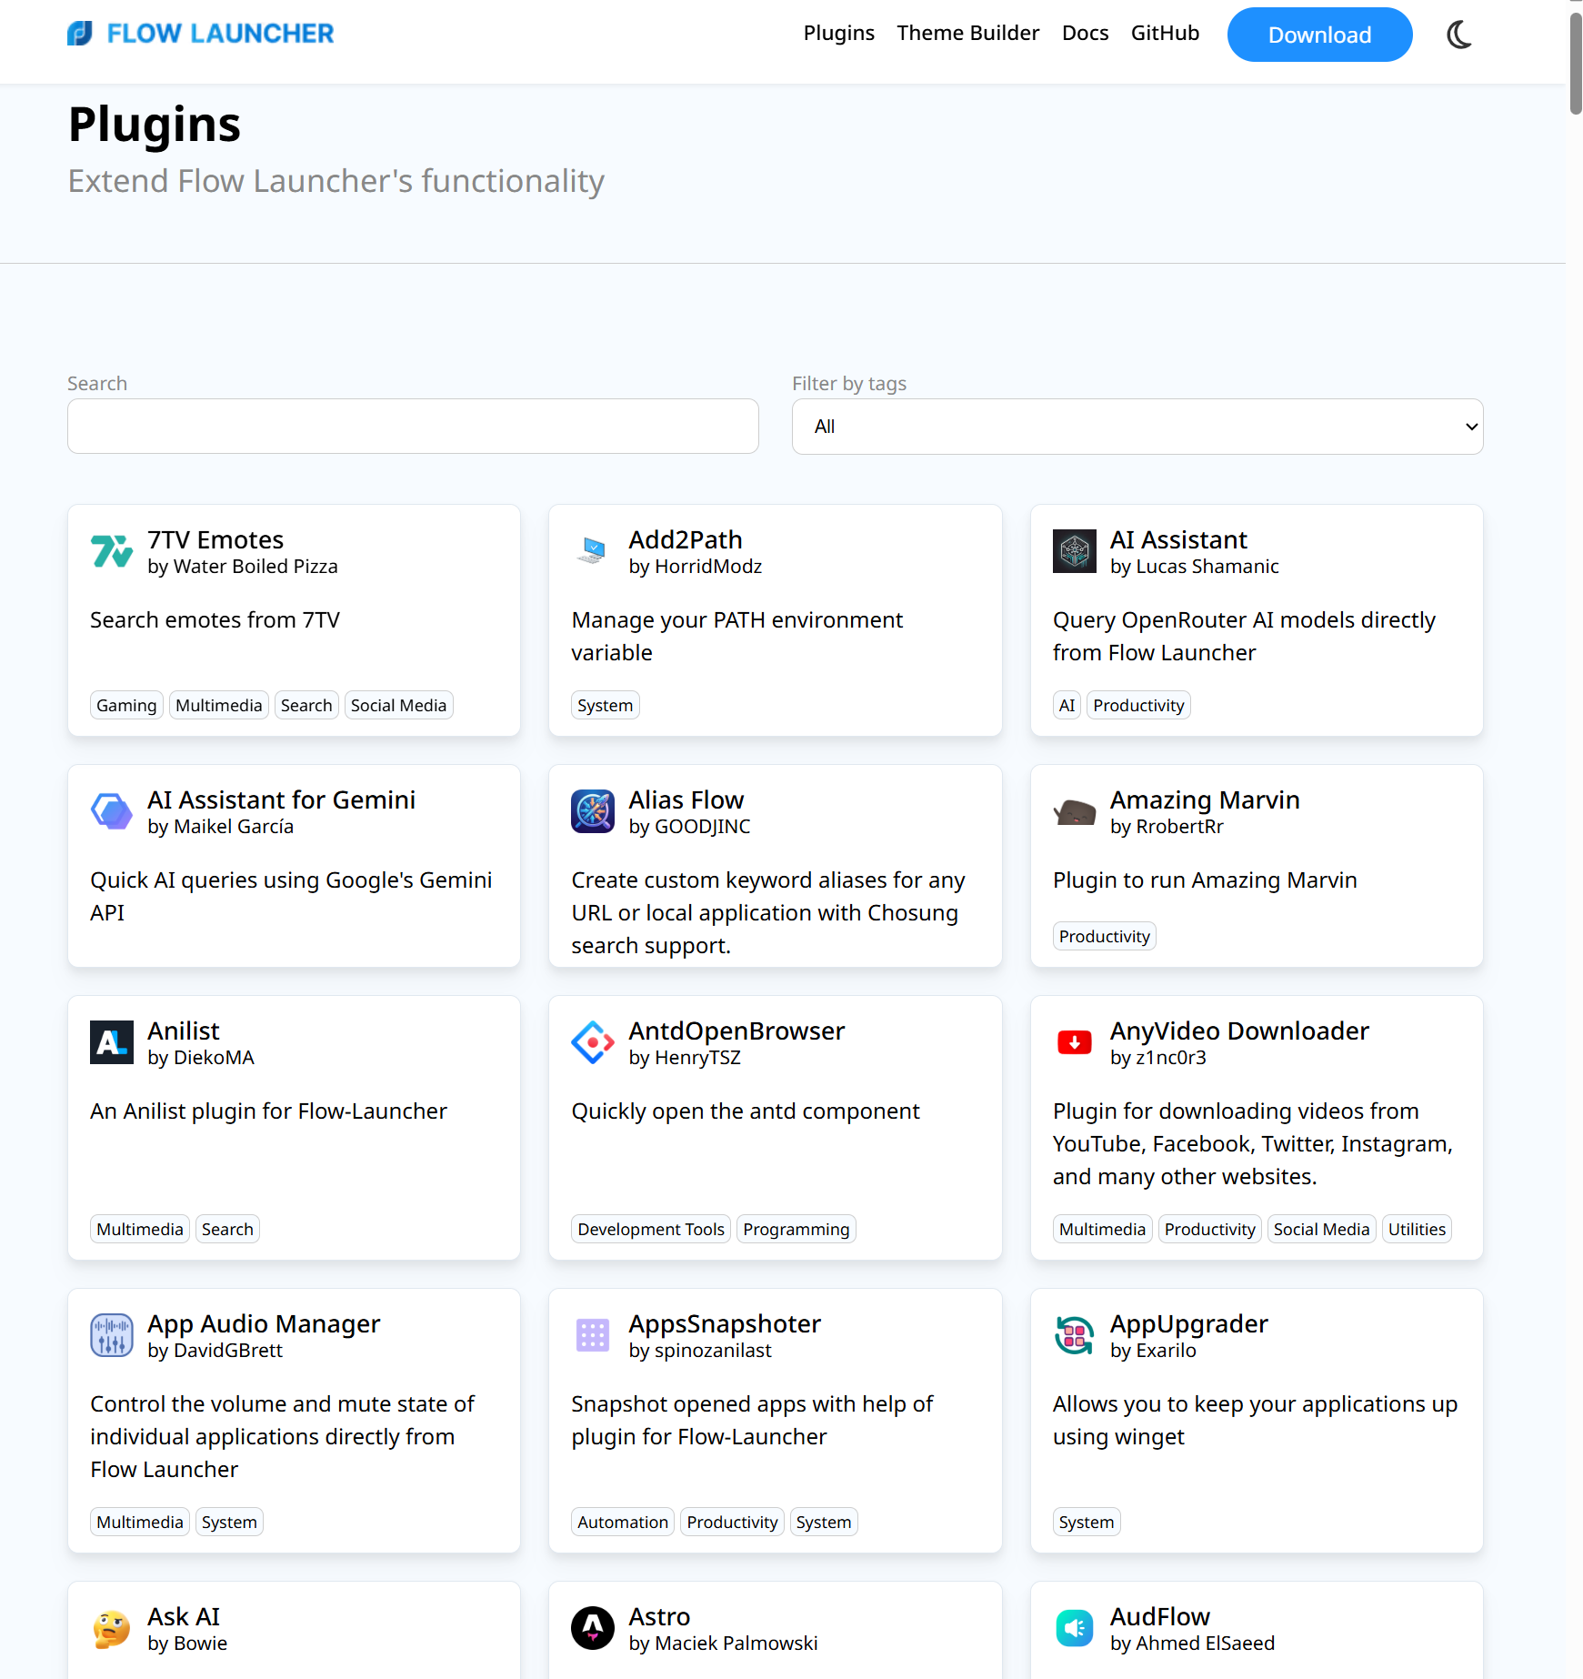Open the 7TV Emotes plugin title

215,539
